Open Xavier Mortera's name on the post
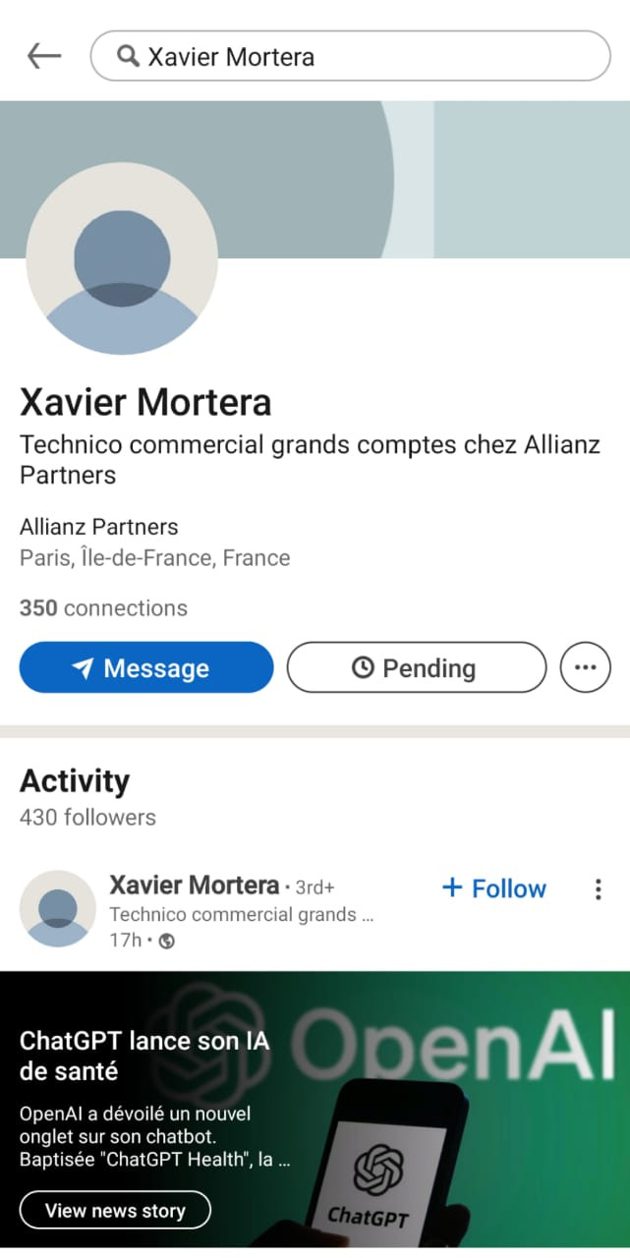 click(x=194, y=886)
